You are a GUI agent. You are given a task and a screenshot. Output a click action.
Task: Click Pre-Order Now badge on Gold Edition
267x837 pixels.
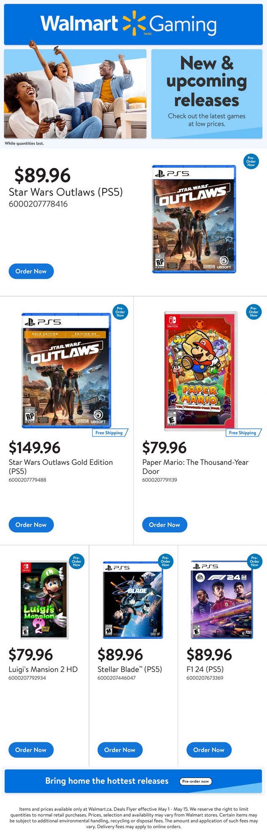pyautogui.click(x=120, y=312)
